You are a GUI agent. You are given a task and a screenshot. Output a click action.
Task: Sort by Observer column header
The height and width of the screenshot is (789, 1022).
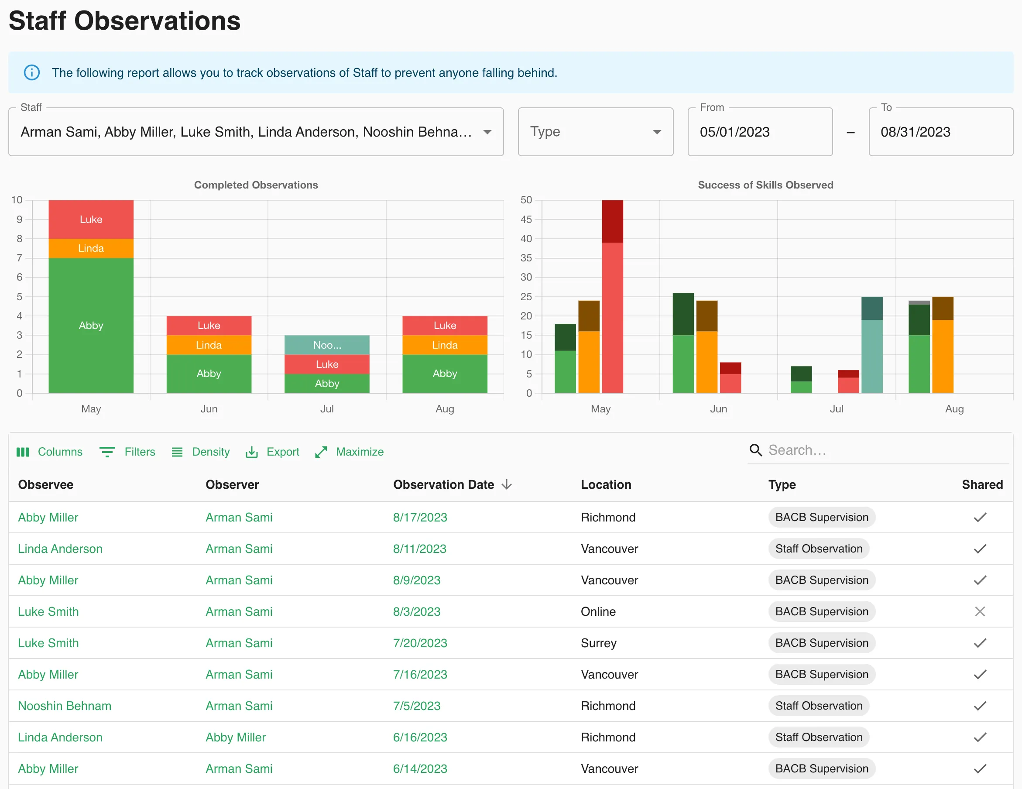click(x=232, y=485)
